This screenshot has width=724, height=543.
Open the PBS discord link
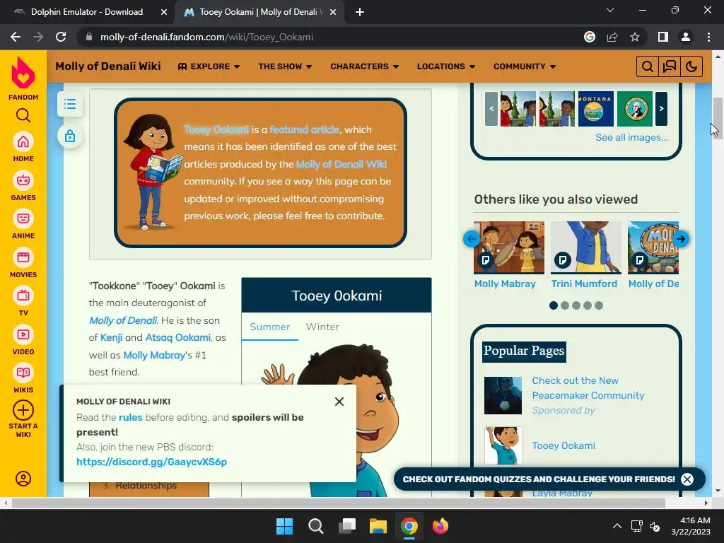tap(151, 462)
